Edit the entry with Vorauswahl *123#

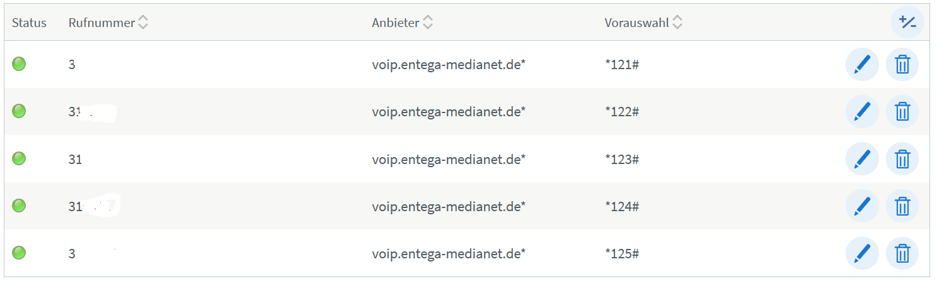point(862,159)
